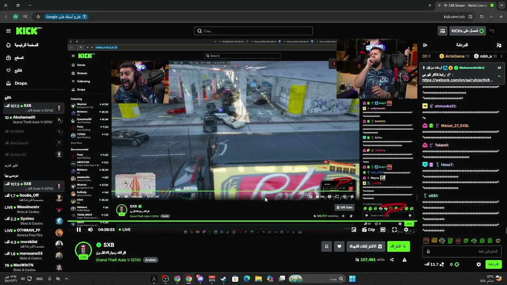The height and width of the screenshot is (285, 507).
Task: Open the Windows Start button
Action: click(x=352, y=279)
